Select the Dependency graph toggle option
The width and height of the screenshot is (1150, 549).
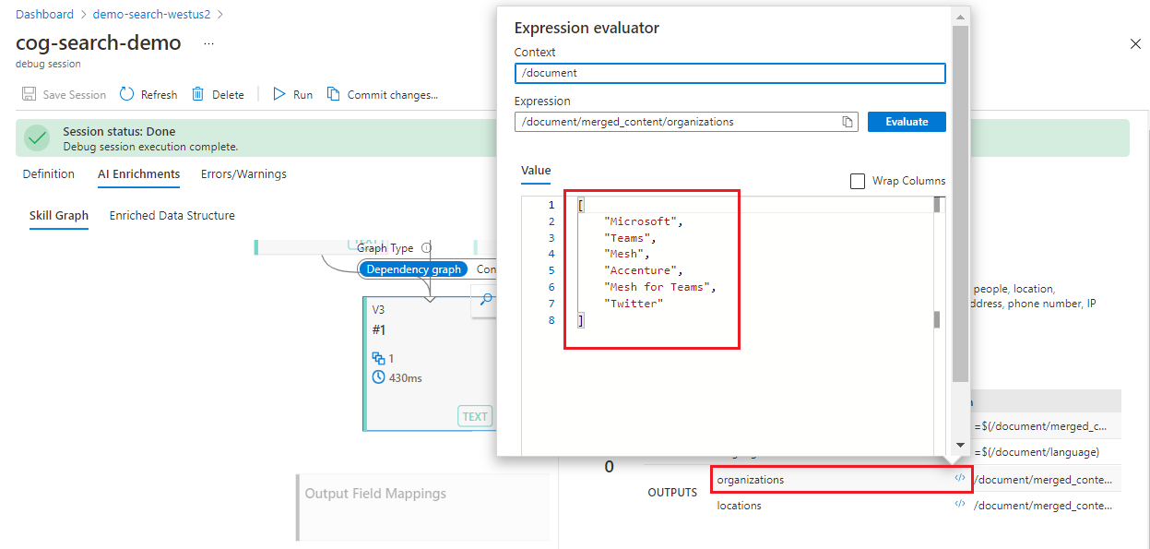click(413, 269)
